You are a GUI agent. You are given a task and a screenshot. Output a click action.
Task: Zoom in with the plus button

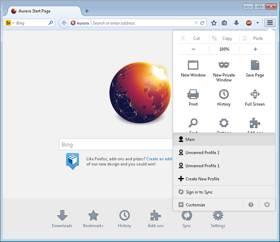255,49
